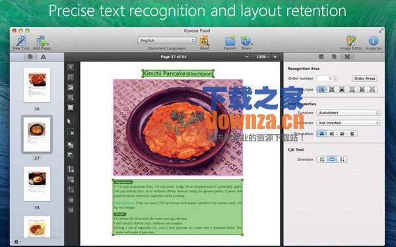Set area type to Picture (third option)
The width and height of the screenshot is (396, 247).
pos(342,90)
